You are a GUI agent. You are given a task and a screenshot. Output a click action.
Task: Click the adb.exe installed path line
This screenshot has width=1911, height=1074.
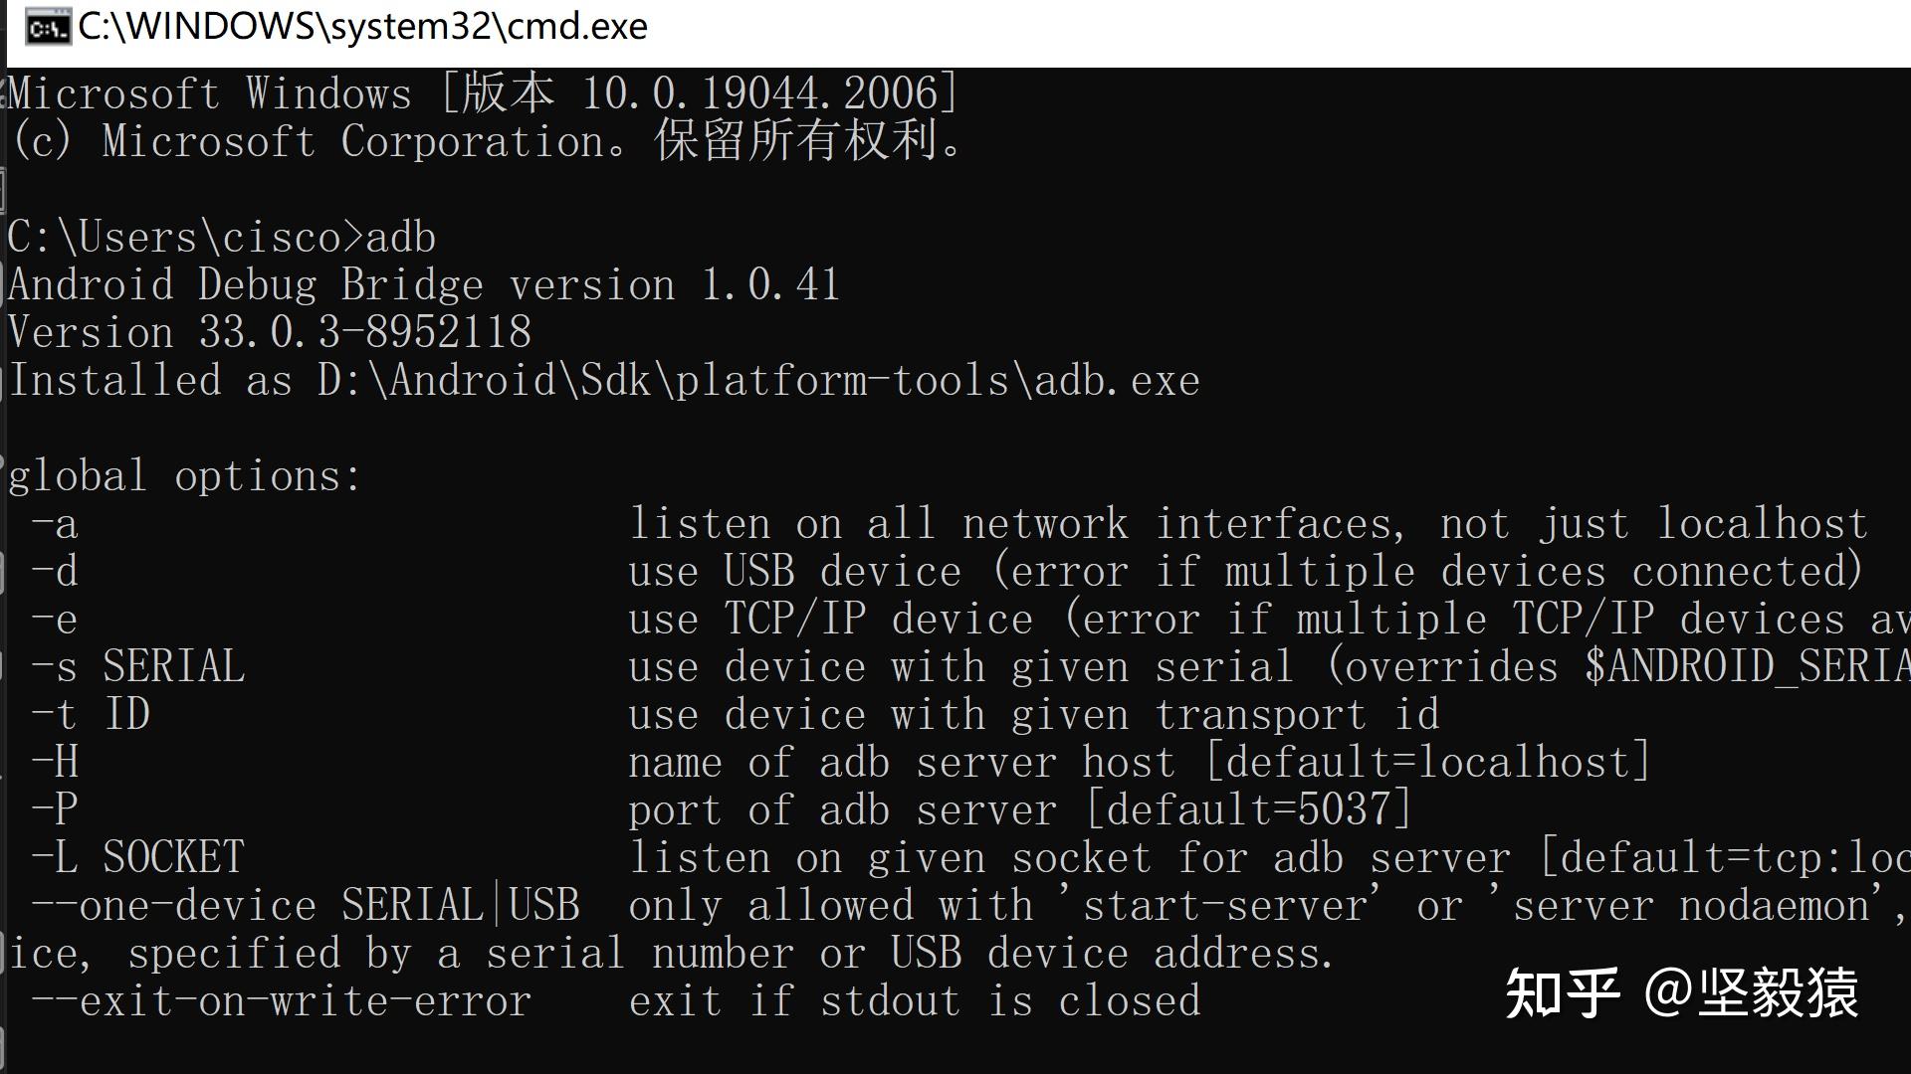[604, 381]
